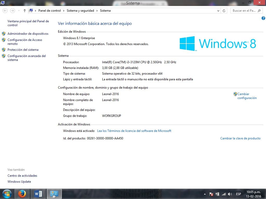Launch Firefox from the taskbar
266x199 pixels.
[x=22, y=194]
